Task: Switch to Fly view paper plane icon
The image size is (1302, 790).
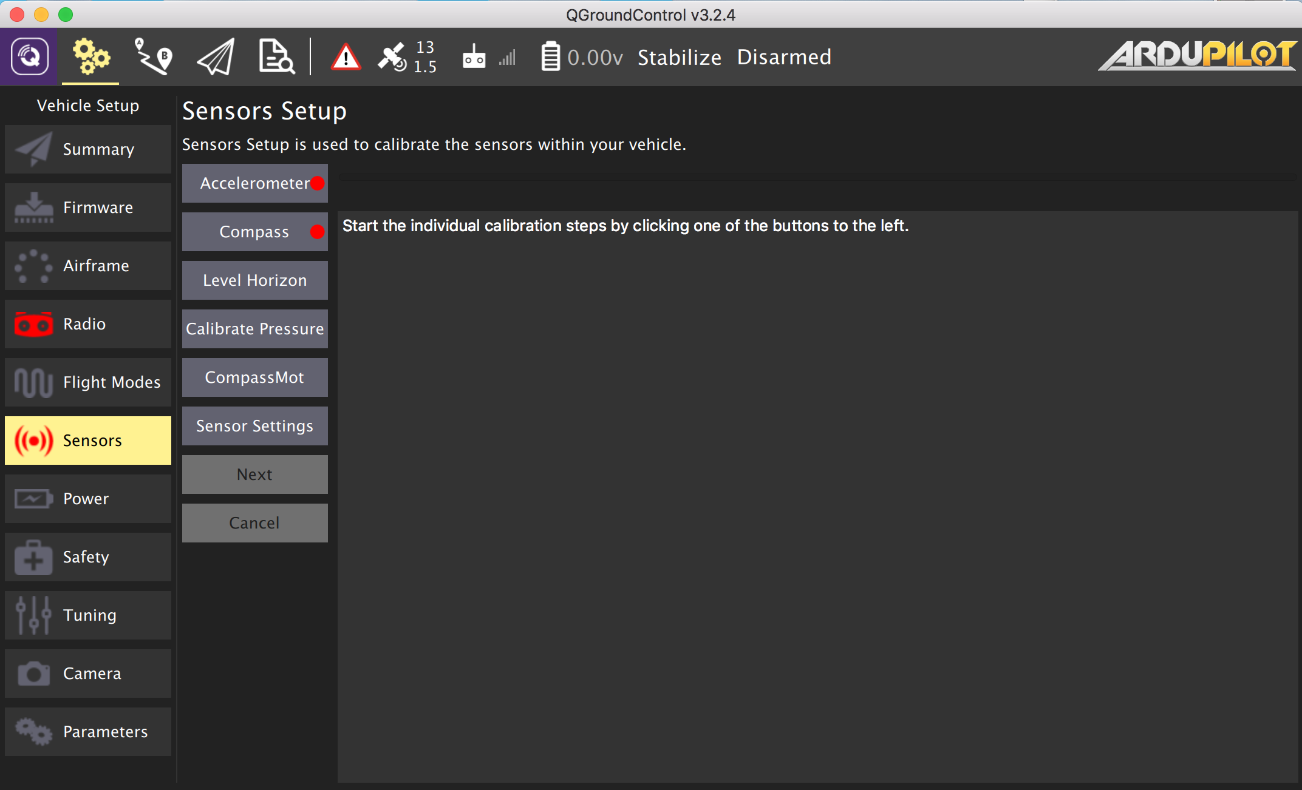Action: coord(216,57)
